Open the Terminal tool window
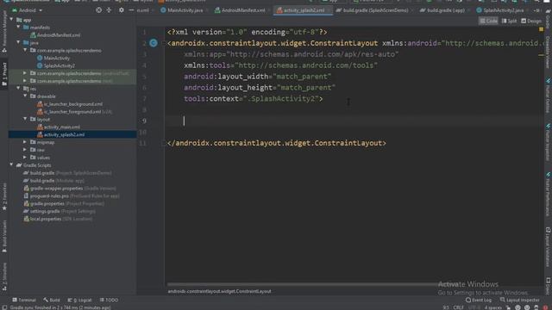This screenshot has width=552, height=310. tap(24, 301)
